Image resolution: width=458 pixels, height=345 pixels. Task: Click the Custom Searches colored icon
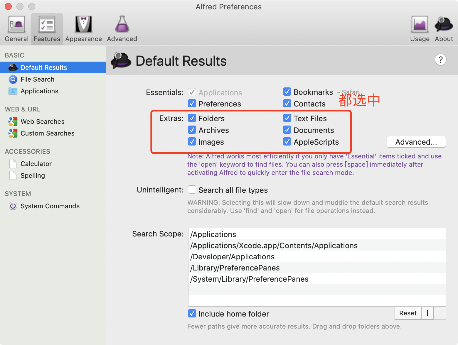pos(13,133)
